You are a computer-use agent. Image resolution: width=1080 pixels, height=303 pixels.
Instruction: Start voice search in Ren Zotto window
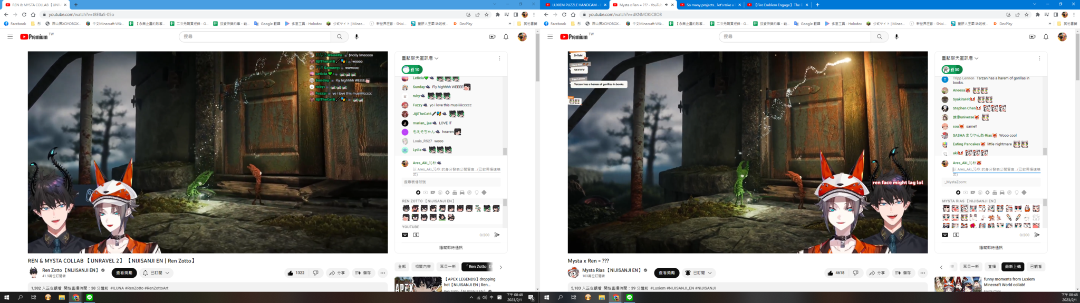tap(356, 37)
